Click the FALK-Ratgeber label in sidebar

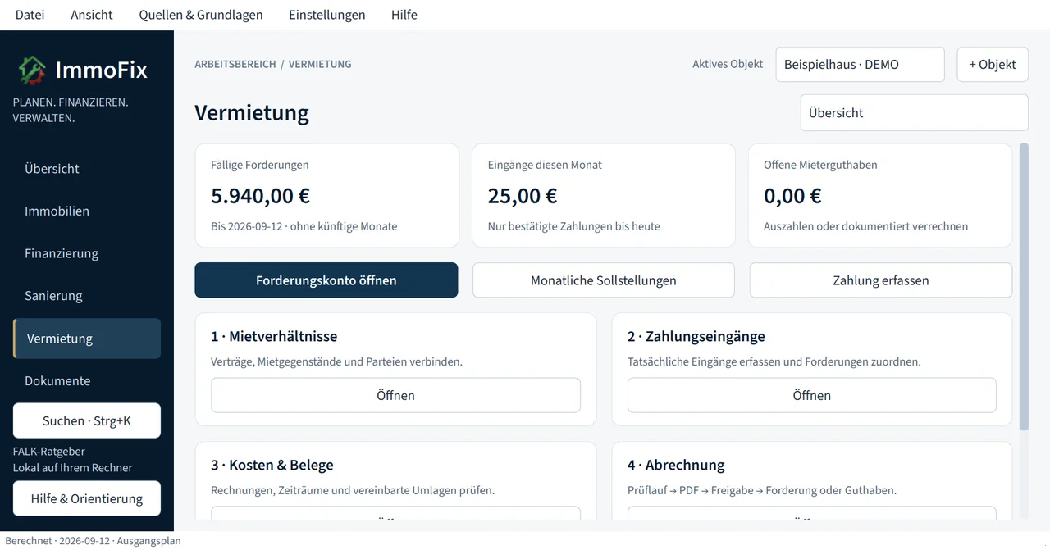click(x=49, y=452)
